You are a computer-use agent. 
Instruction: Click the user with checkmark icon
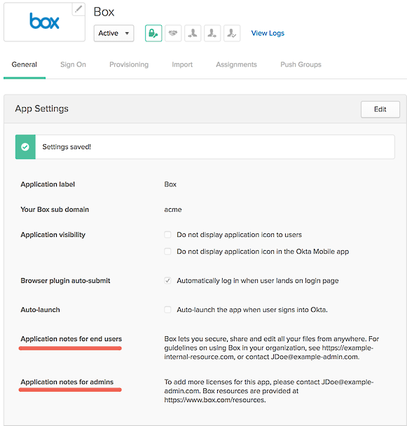pyautogui.click(x=232, y=33)
